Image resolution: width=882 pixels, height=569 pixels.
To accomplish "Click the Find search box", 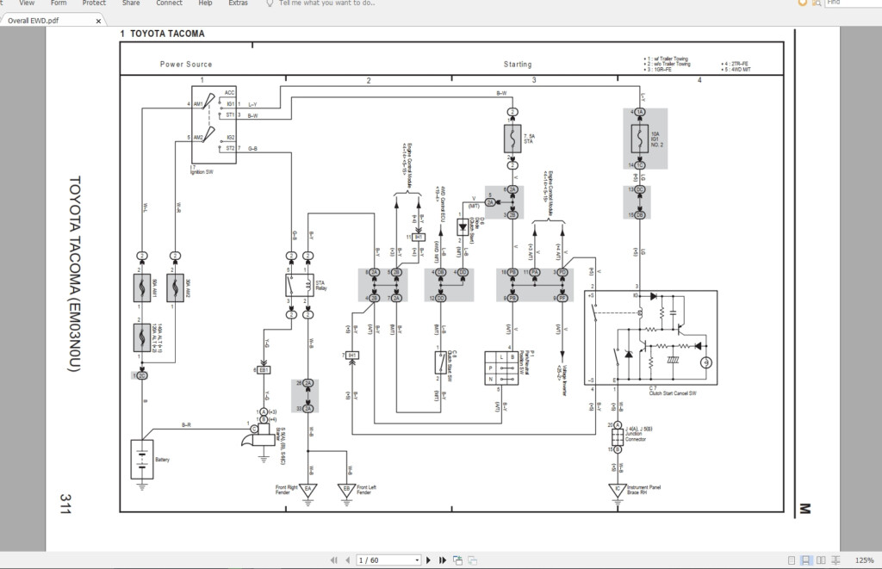I will [854, 3].
